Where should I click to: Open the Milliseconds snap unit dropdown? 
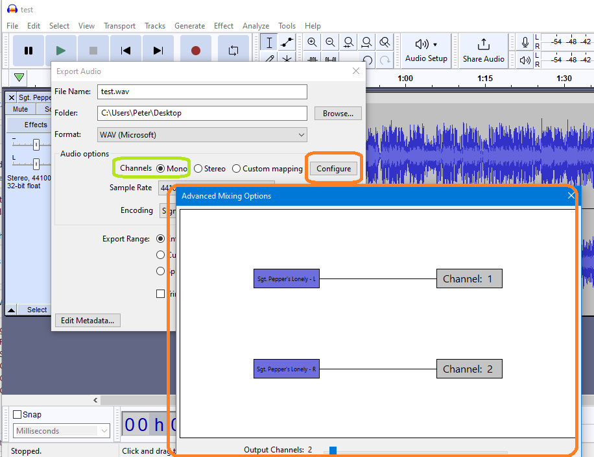tap(61, 430)
